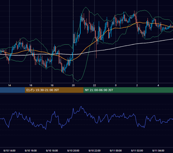
Task: Click the 9/11 02:00 time label
Action: pyautogui.click(x=137, y=150)
